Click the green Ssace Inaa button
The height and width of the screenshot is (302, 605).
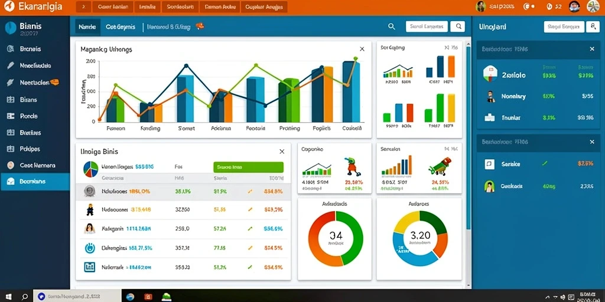pos(248,167)
